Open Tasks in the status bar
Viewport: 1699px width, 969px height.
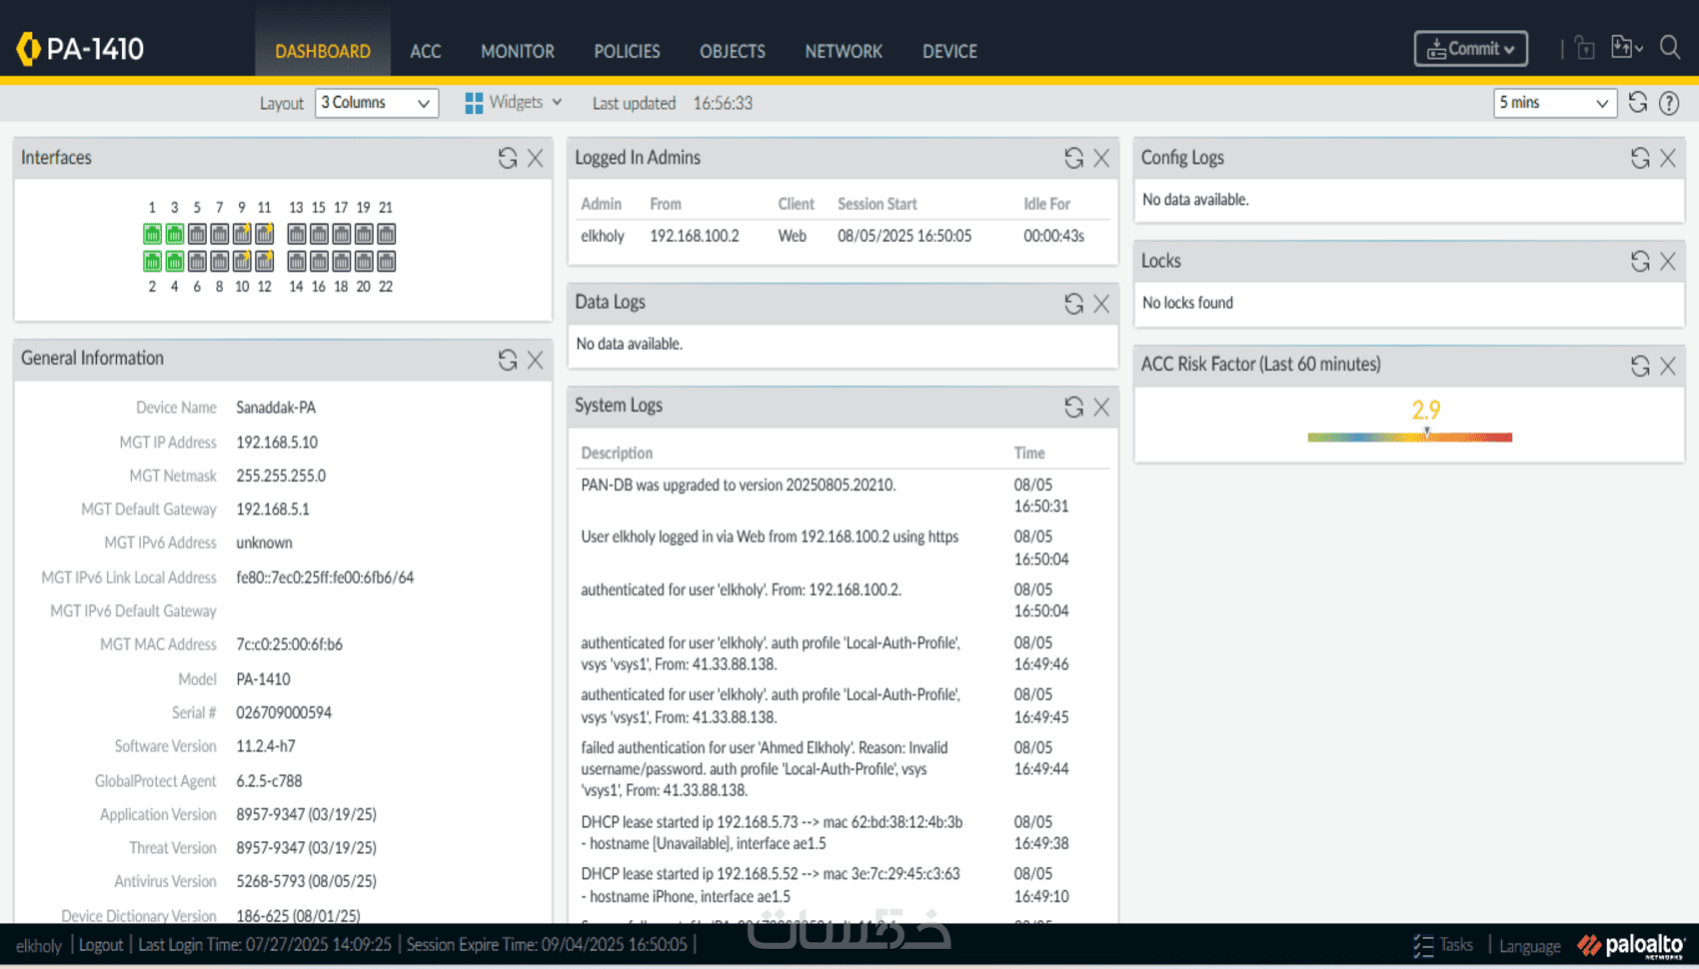coord(1443,945)
